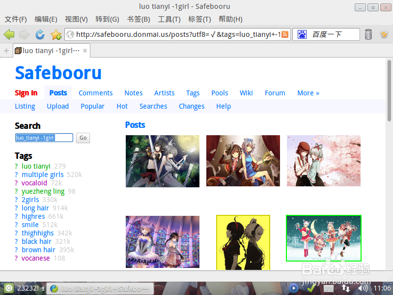Screen dimensions: 393x295
Task: Click the question mark beside yuezheng ling tag
Action: (16, 191)
